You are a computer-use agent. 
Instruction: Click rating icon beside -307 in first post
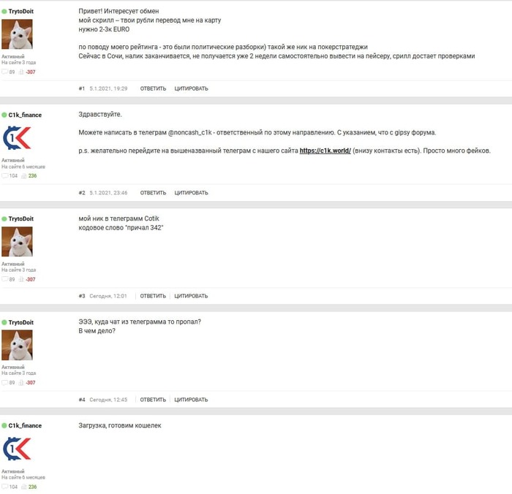[x=21, y=72]
